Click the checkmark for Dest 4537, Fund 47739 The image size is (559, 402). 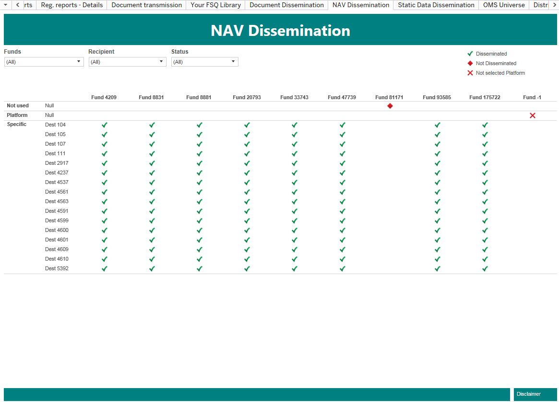(x=342, y=183)
